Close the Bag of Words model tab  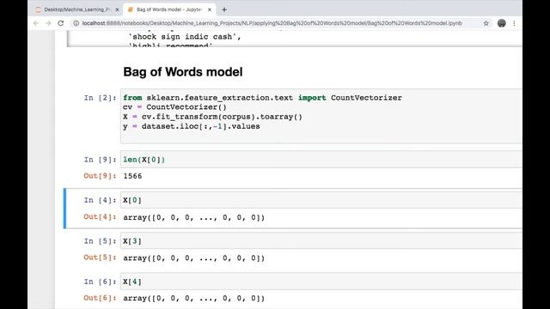pyautogui.click(x=210, y=9)
